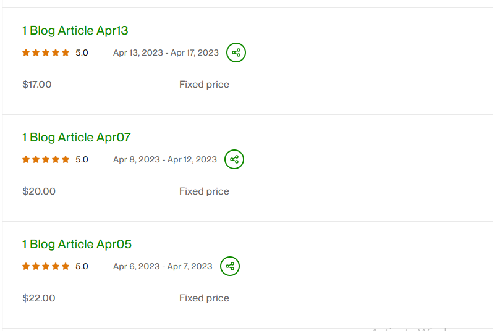Click "Fixed price" label beside $22.00
497x331 pixels.
coord(204,298)
